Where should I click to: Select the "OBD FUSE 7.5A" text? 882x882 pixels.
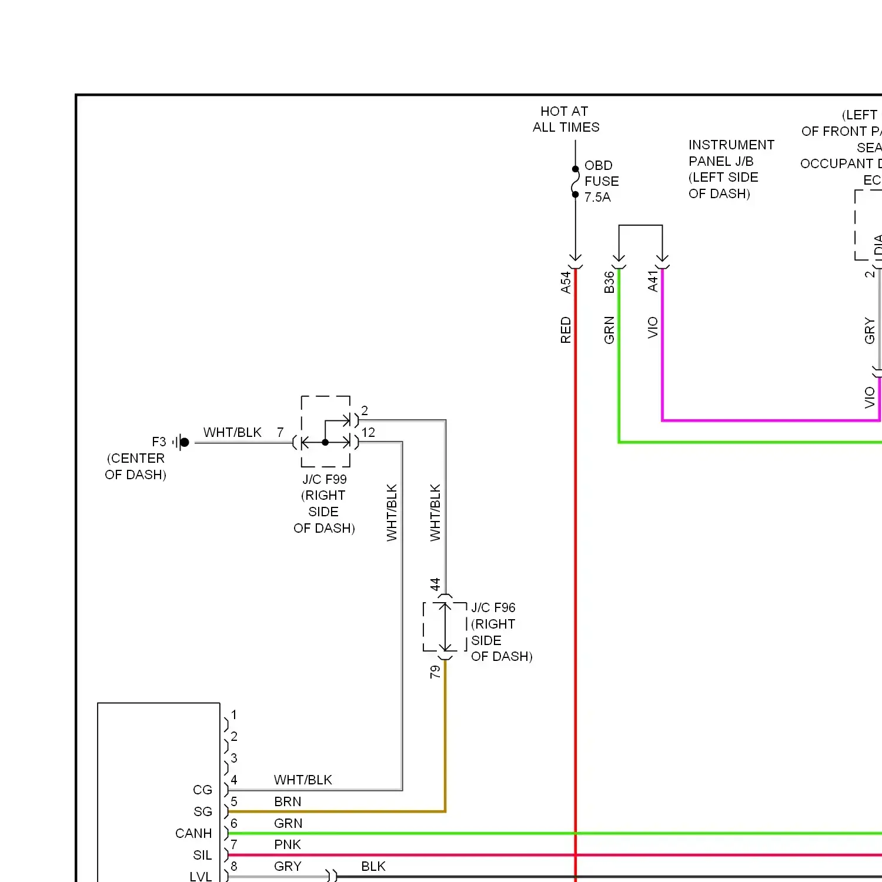coord(602,181)
